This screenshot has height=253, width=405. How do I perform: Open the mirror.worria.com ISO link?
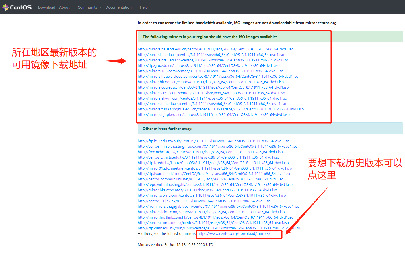tap(212, 196)
